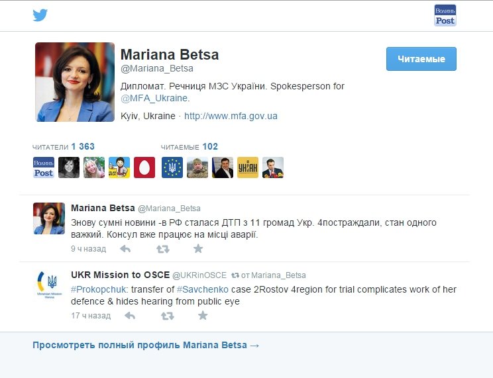The width and height of the screenshot is (493, 378).
Task: Open the @MFA_Ukraine mention link
Action: coord(154,98)
